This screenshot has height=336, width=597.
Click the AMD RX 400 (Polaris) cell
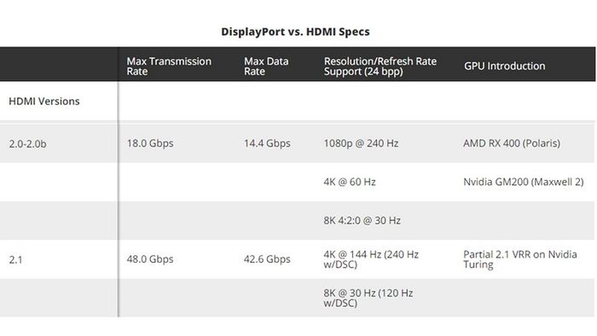tap(512, 143)
